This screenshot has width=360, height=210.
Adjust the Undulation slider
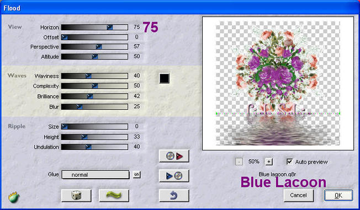pos(94,147)
